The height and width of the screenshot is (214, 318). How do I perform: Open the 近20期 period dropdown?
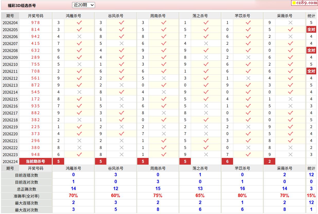click(x=84, y=5)
